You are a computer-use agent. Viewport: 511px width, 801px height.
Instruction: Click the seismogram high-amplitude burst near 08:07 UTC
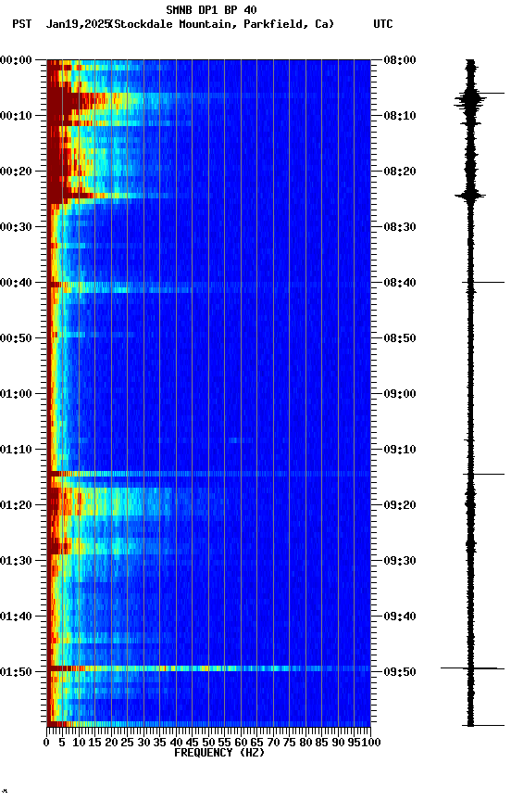click(470, 101)
